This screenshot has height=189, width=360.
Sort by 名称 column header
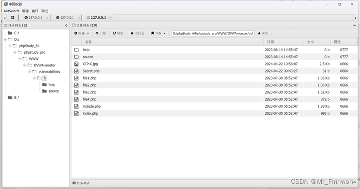pos(173,42)
